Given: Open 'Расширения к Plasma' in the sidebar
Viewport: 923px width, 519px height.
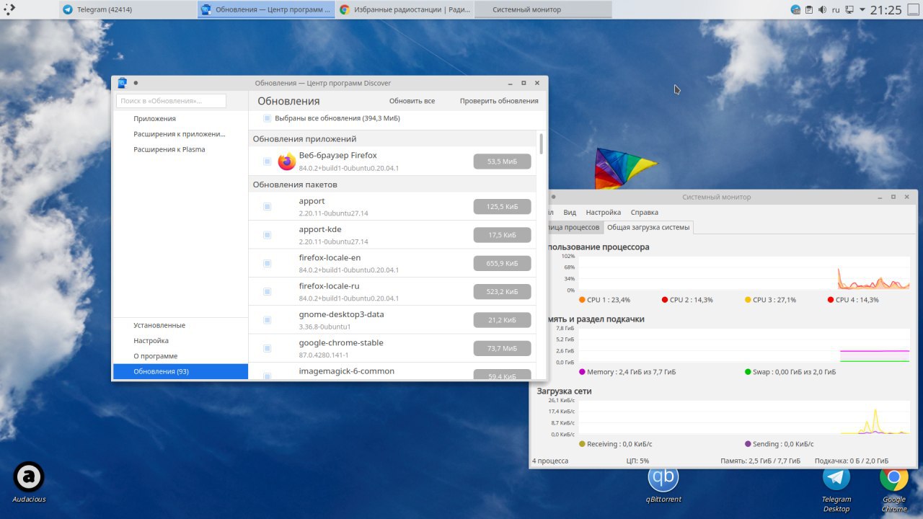Looking at the screenshot, I should pos(180,149).
